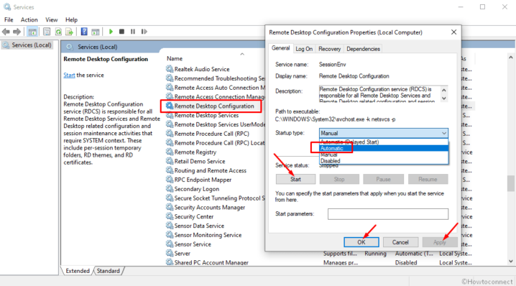Click OK in the properties dialog

tap(361, 242)
